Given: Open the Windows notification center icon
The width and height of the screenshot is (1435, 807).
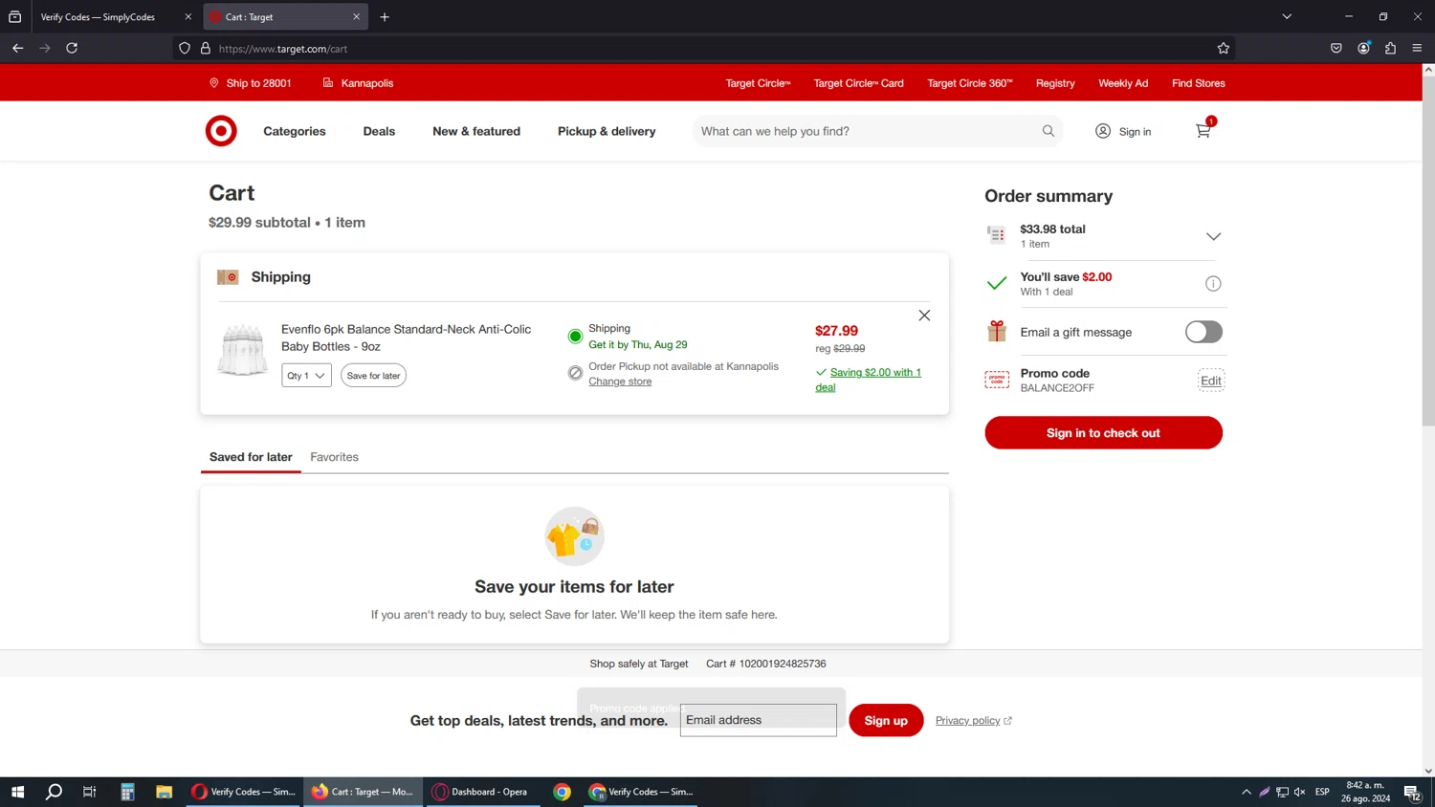Looking at the screenshot, I should point(1412,792).
